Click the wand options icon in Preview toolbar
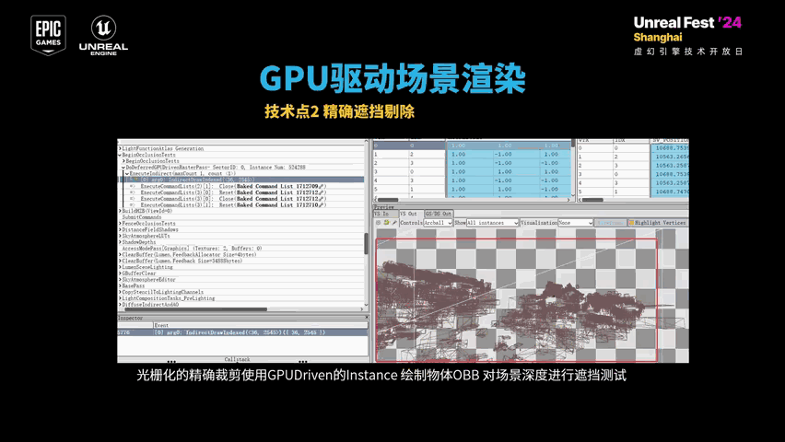 [x=394, y=223]
